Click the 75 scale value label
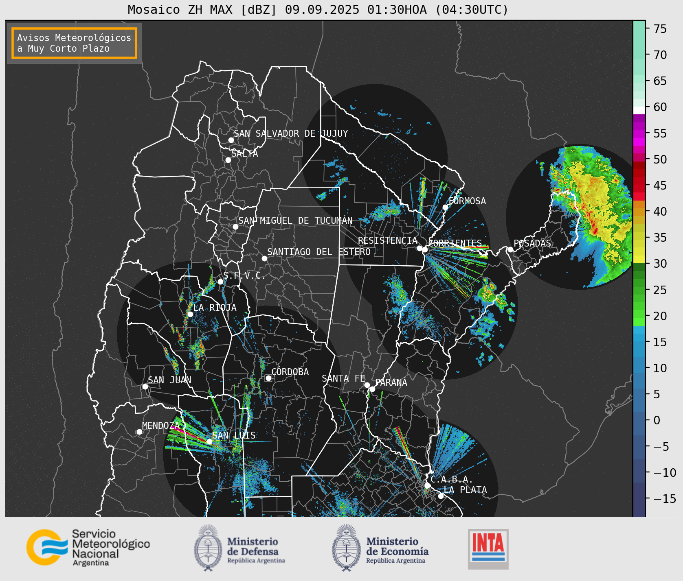 pyautogui.click(x=660, y=29)
